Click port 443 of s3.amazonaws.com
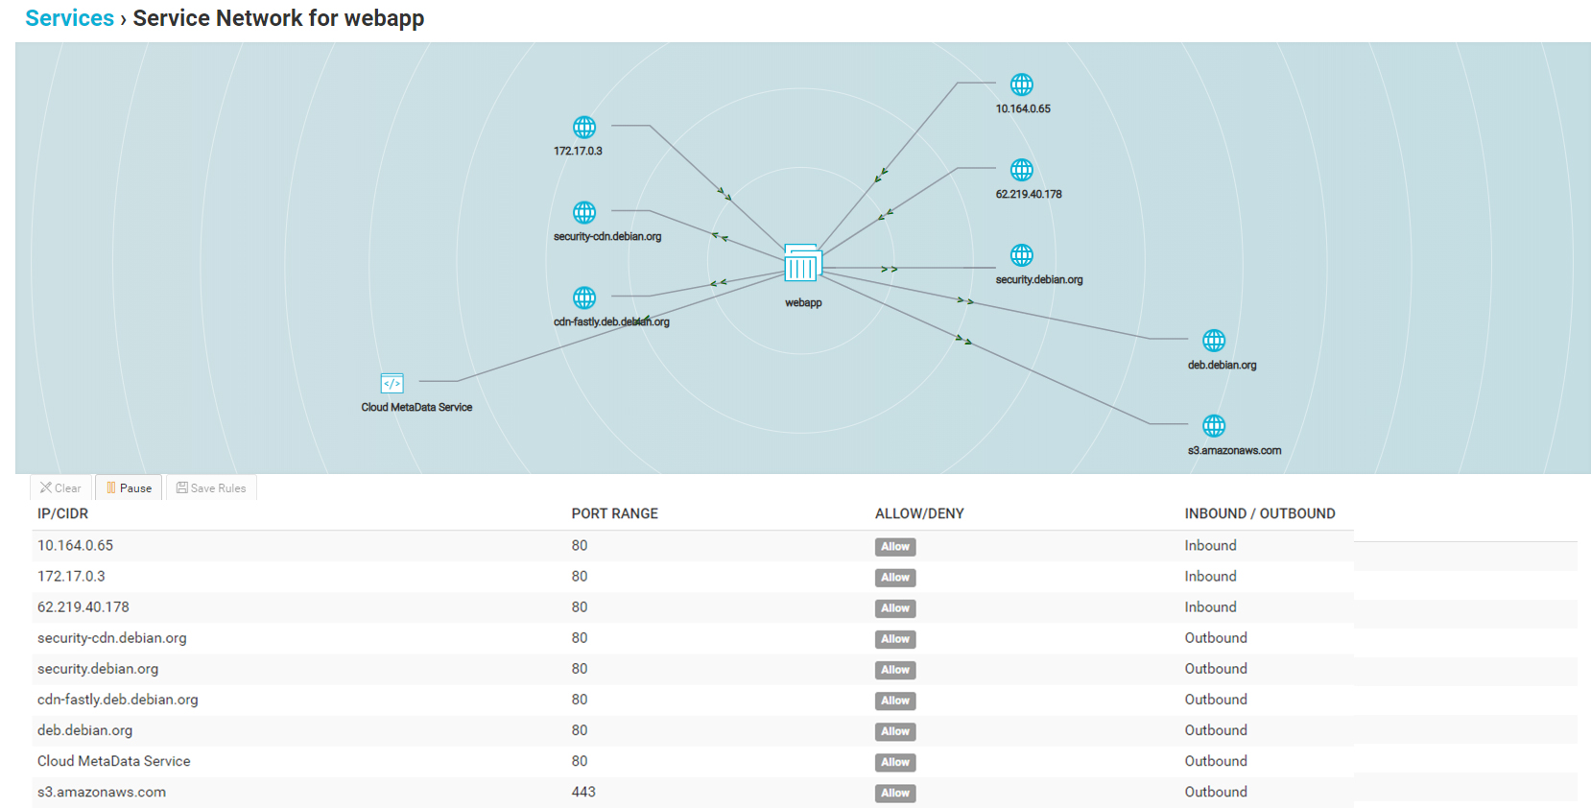The image size is (1591, 808). [x=583, y=792]
